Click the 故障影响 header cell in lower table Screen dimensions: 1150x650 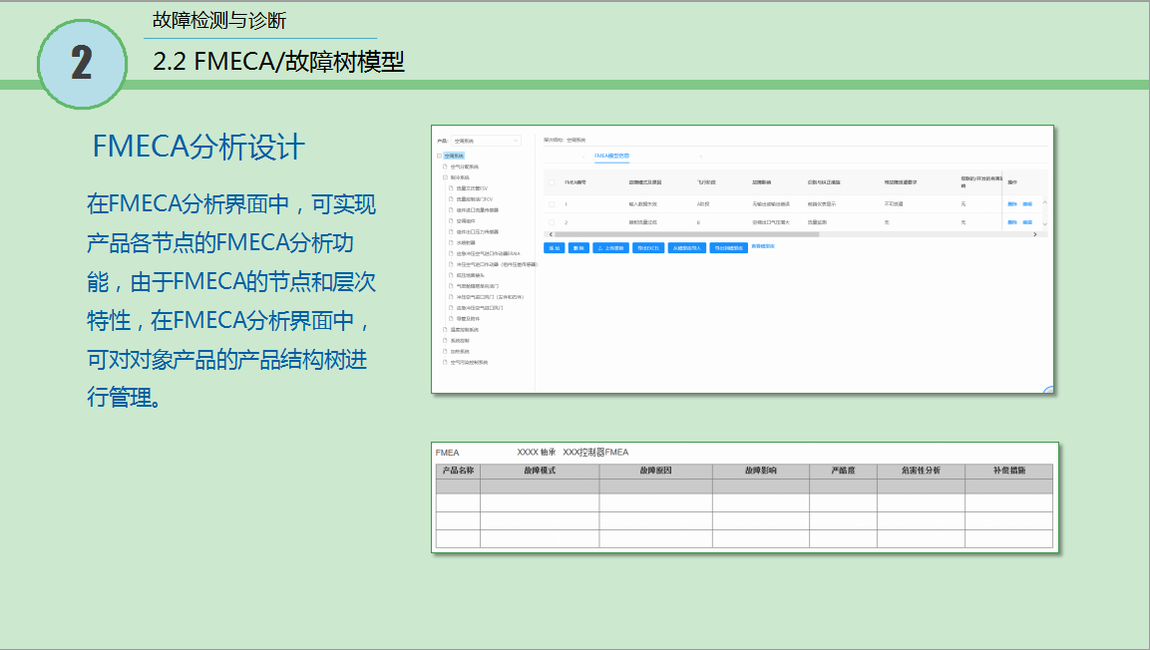pyautogui.click(x=761, y=471)
